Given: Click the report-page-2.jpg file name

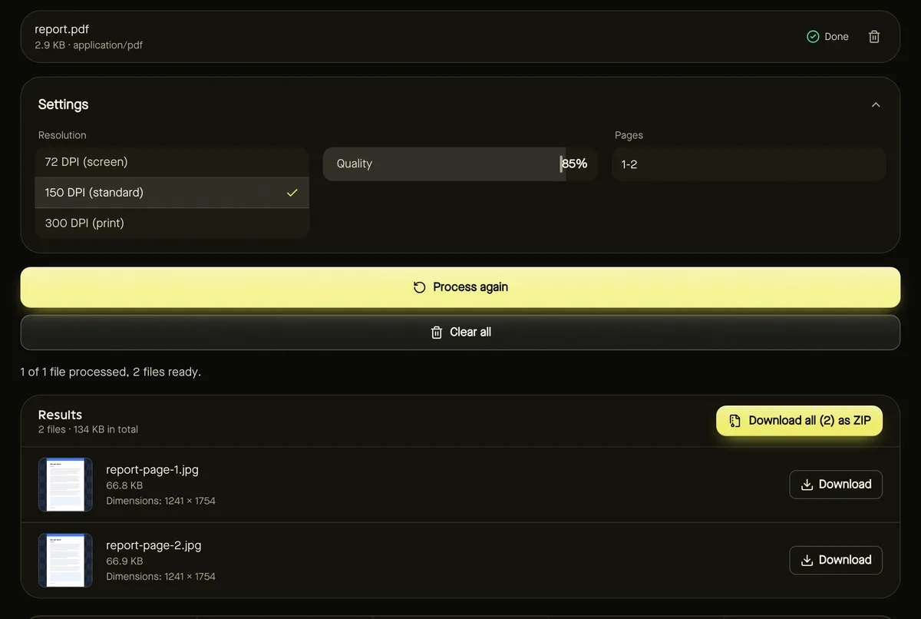Looking at the screenshot, I should [153, 545].
